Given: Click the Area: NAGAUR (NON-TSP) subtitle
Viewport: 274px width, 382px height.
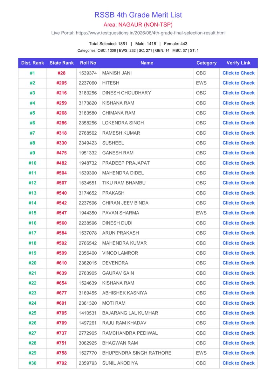Looking at the screenshot, I should coord(138,25).
